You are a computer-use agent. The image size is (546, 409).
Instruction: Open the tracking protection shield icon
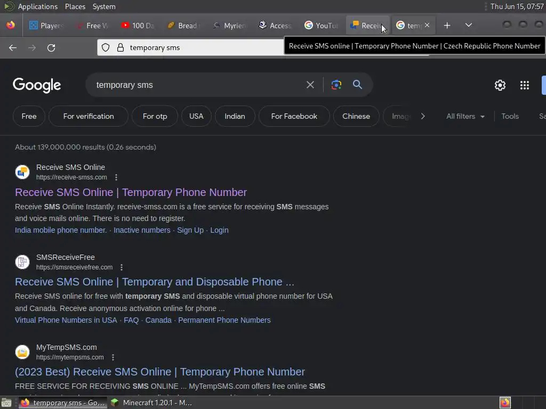(106, 47)
